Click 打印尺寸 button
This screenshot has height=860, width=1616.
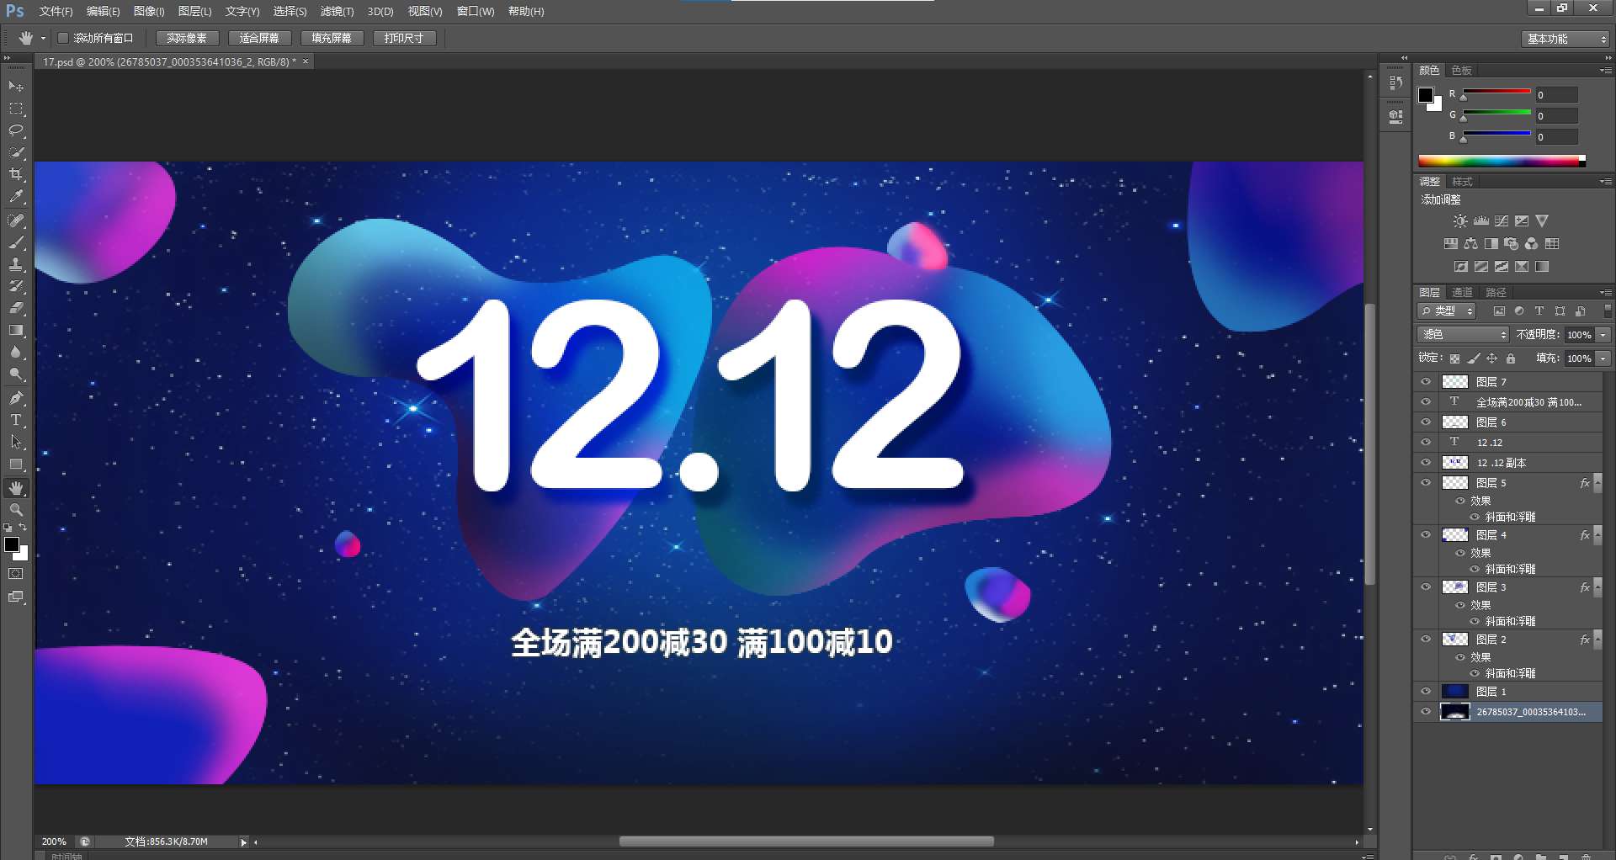404,38
